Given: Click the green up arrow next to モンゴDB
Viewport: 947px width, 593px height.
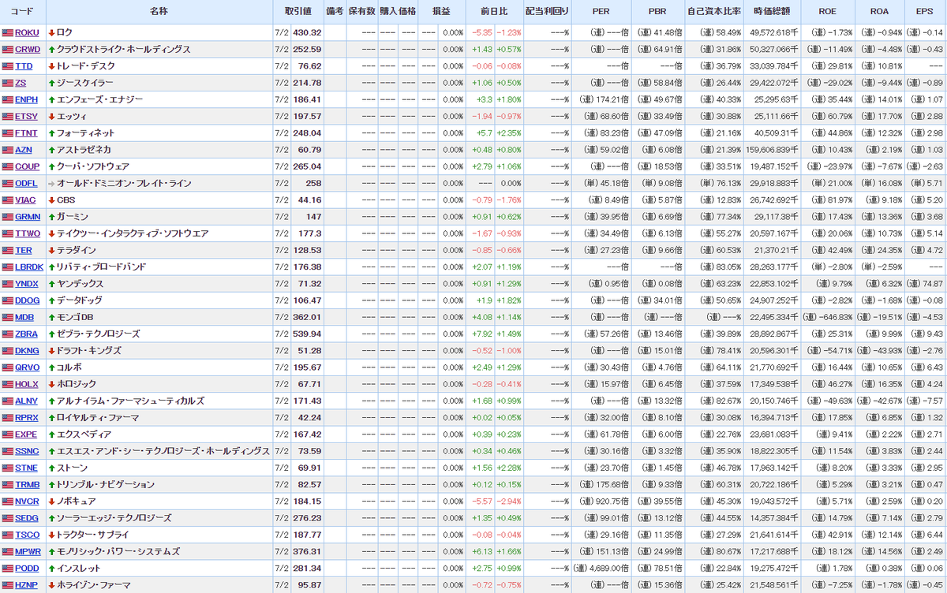Looking at the screenshot, I should (x=51, y=317).
